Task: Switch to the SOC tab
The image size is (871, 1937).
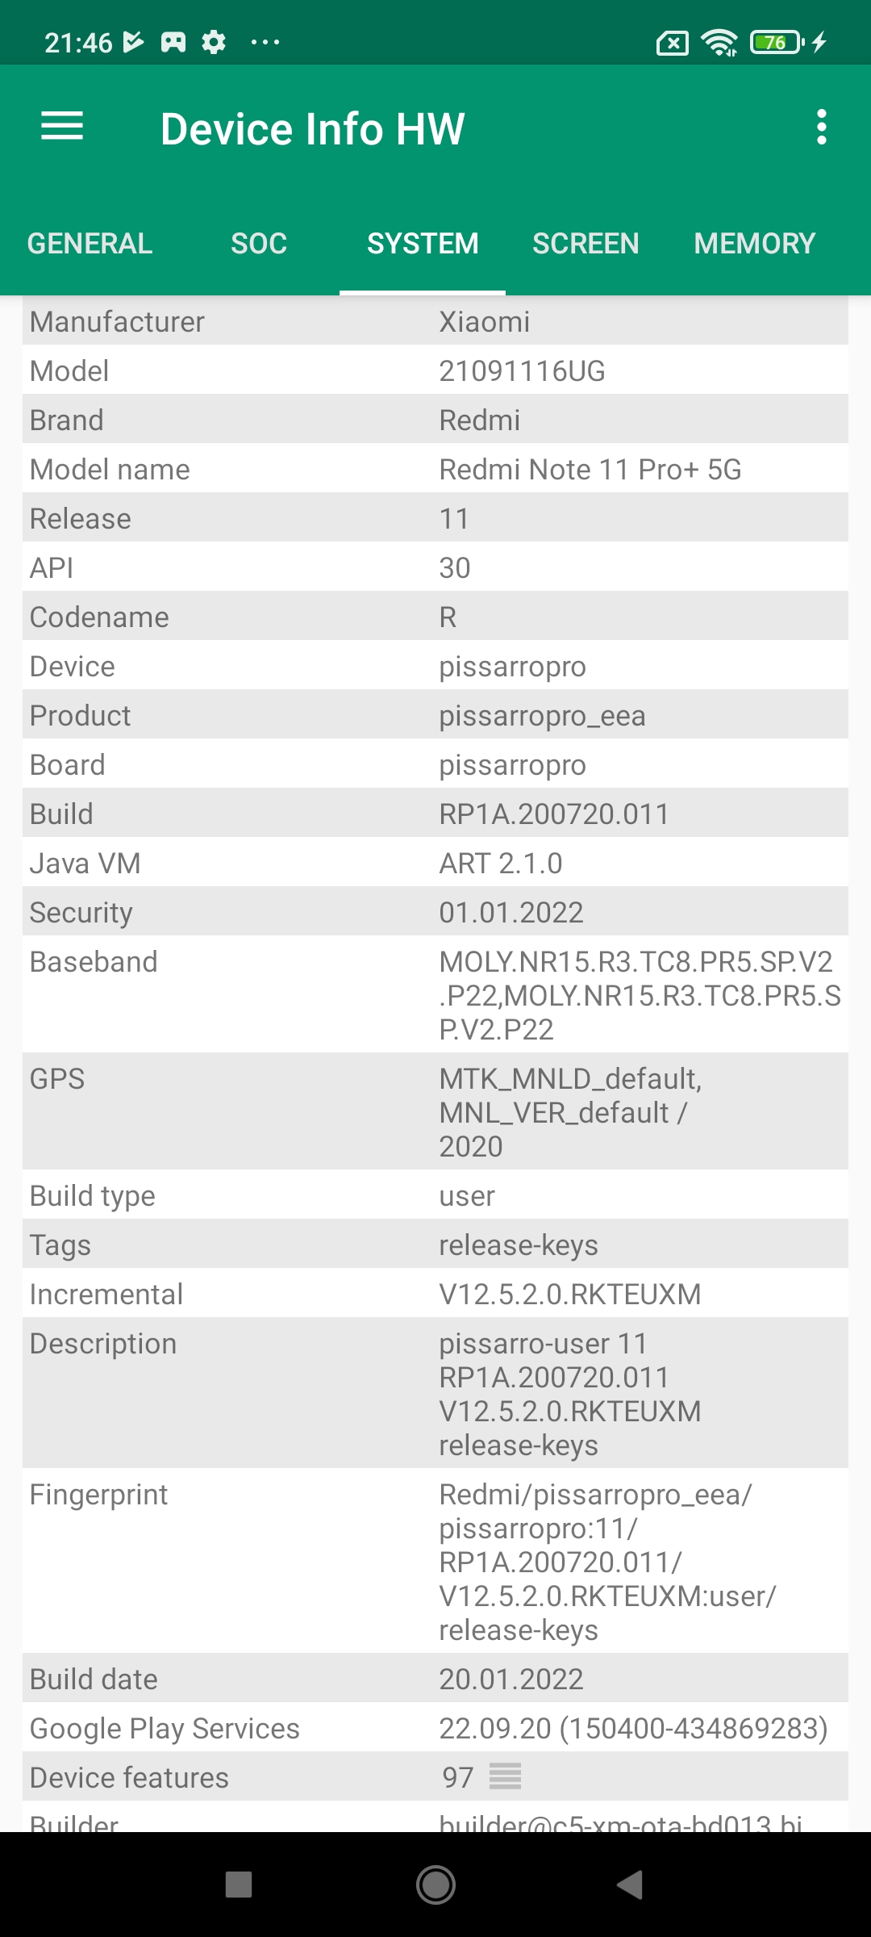Action: [259, 244]
